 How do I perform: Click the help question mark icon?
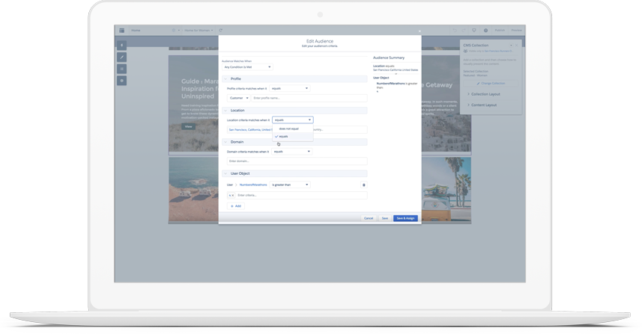pyautogui.click(x=485, y=31)
